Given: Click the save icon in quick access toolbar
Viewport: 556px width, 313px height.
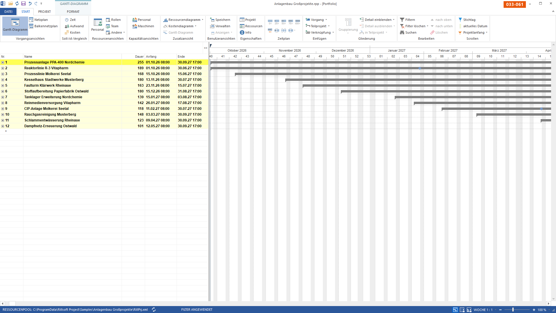Looking at the screenshot, I should pyautogui.click(x=23, y=3).
